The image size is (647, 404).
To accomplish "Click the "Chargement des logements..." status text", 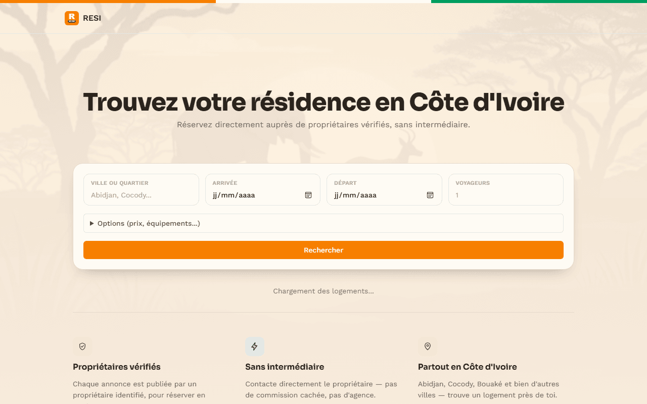I will [x=323, y=291].
